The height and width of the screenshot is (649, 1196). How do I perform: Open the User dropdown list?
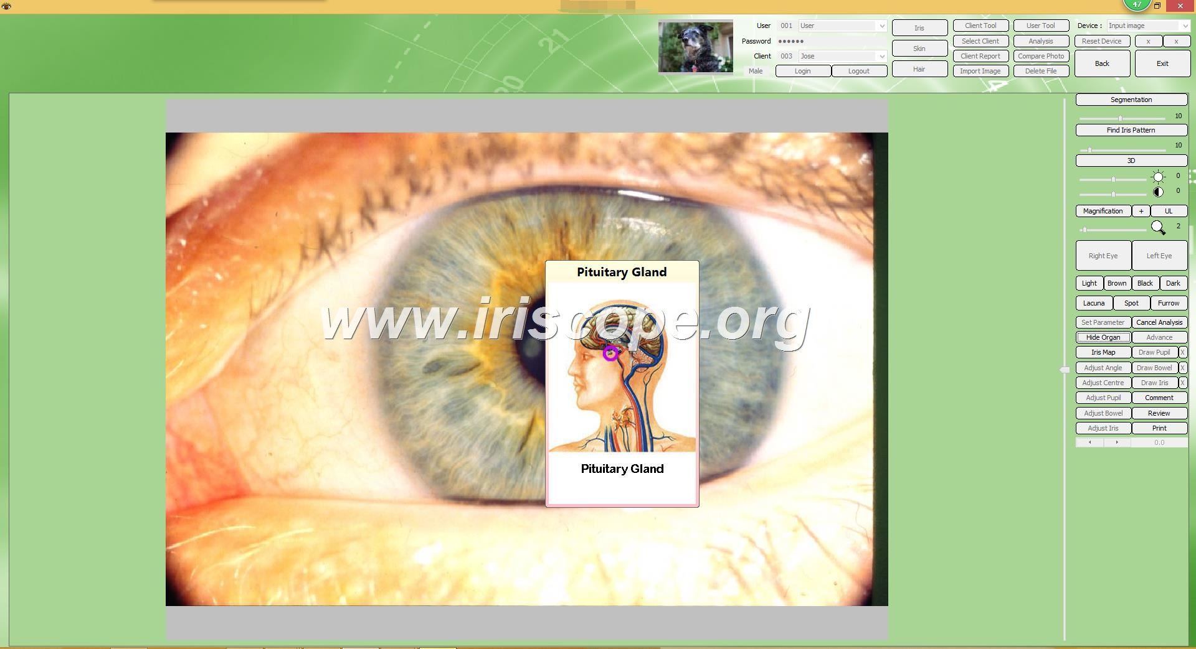click(x=881, y=26)
